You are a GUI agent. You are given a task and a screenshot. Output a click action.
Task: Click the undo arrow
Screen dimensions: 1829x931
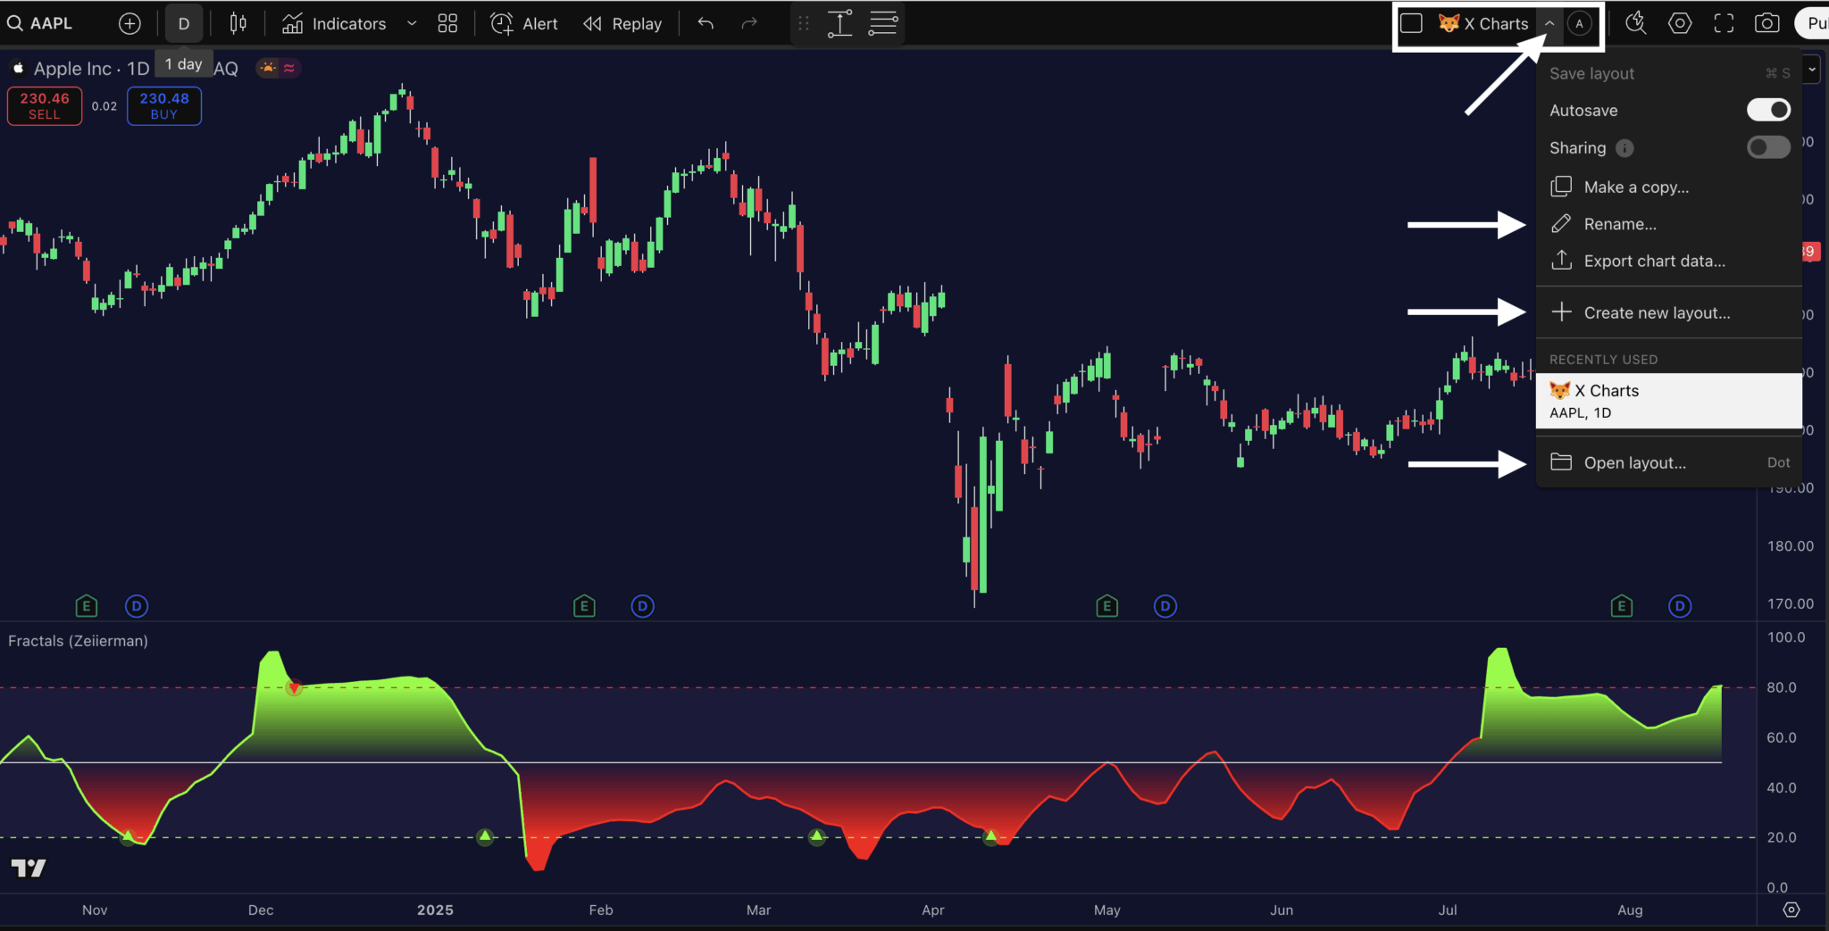tap(705, 23)
